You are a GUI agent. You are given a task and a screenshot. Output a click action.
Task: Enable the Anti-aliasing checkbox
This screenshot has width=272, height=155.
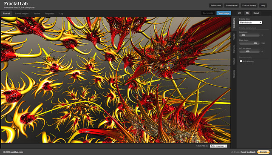tap(241, 61)
